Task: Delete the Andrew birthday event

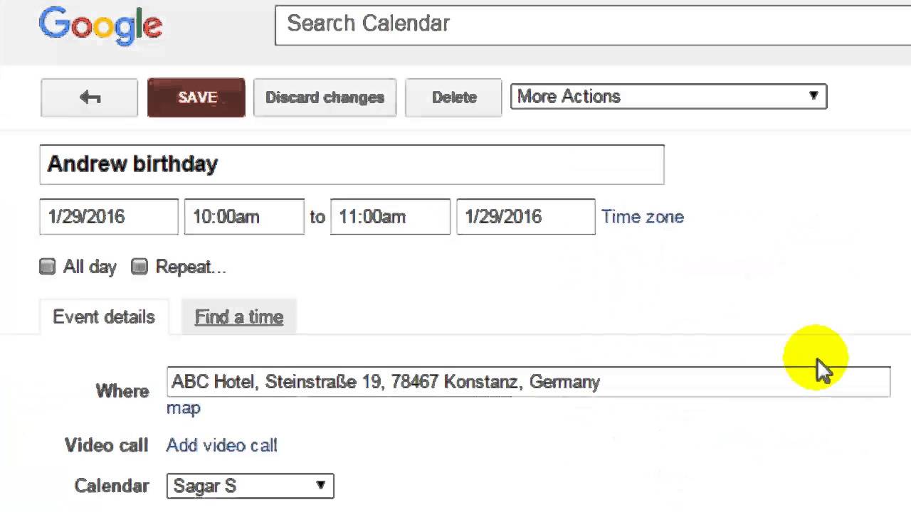Action: click(x=453, y=97)
